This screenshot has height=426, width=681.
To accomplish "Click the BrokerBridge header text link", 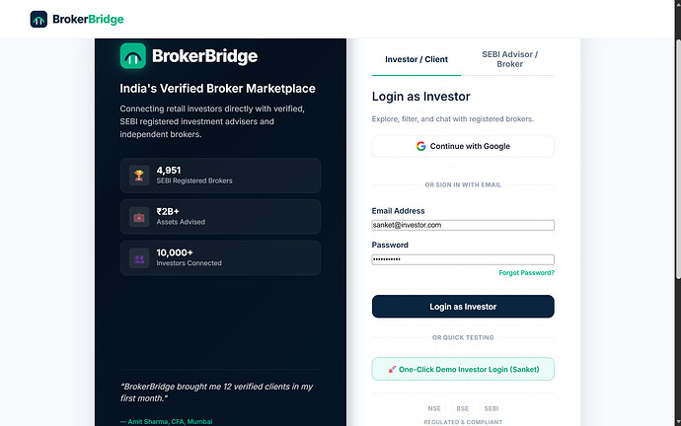I will click(88, 19).
